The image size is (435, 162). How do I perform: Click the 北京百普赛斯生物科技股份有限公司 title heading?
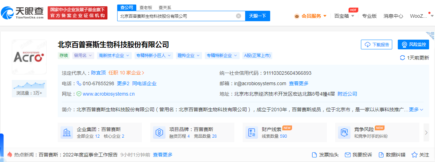click(x=113, y=44)
